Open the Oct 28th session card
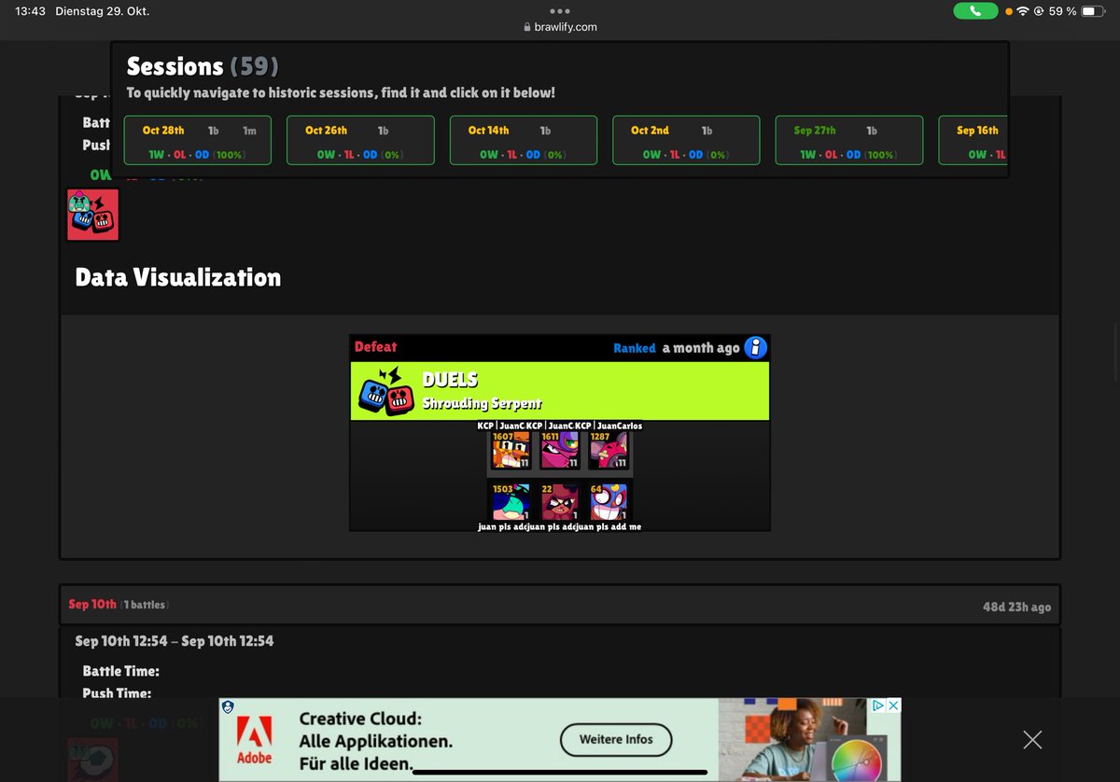1120x782 pixels. [x=197, y=141]
